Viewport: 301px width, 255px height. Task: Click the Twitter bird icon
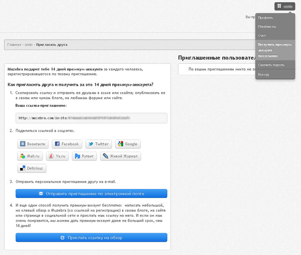pos(91,144)
